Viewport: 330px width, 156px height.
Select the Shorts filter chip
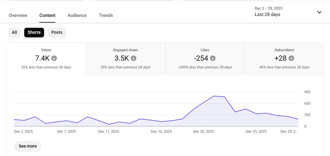34,33
